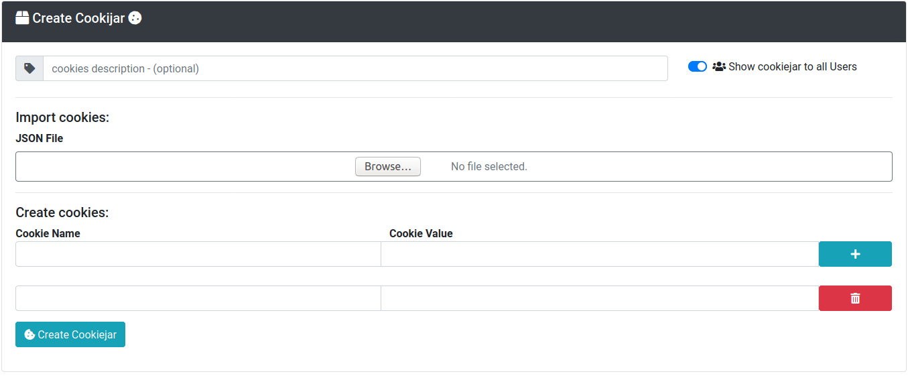
Task: Delete the second cookie row with trash icon
Action: (x=855, y=298)
